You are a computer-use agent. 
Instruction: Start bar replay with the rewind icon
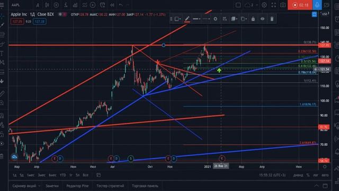[112, 5]
